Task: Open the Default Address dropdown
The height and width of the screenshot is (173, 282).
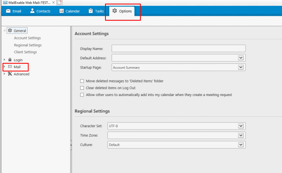Action: (241, 58)
